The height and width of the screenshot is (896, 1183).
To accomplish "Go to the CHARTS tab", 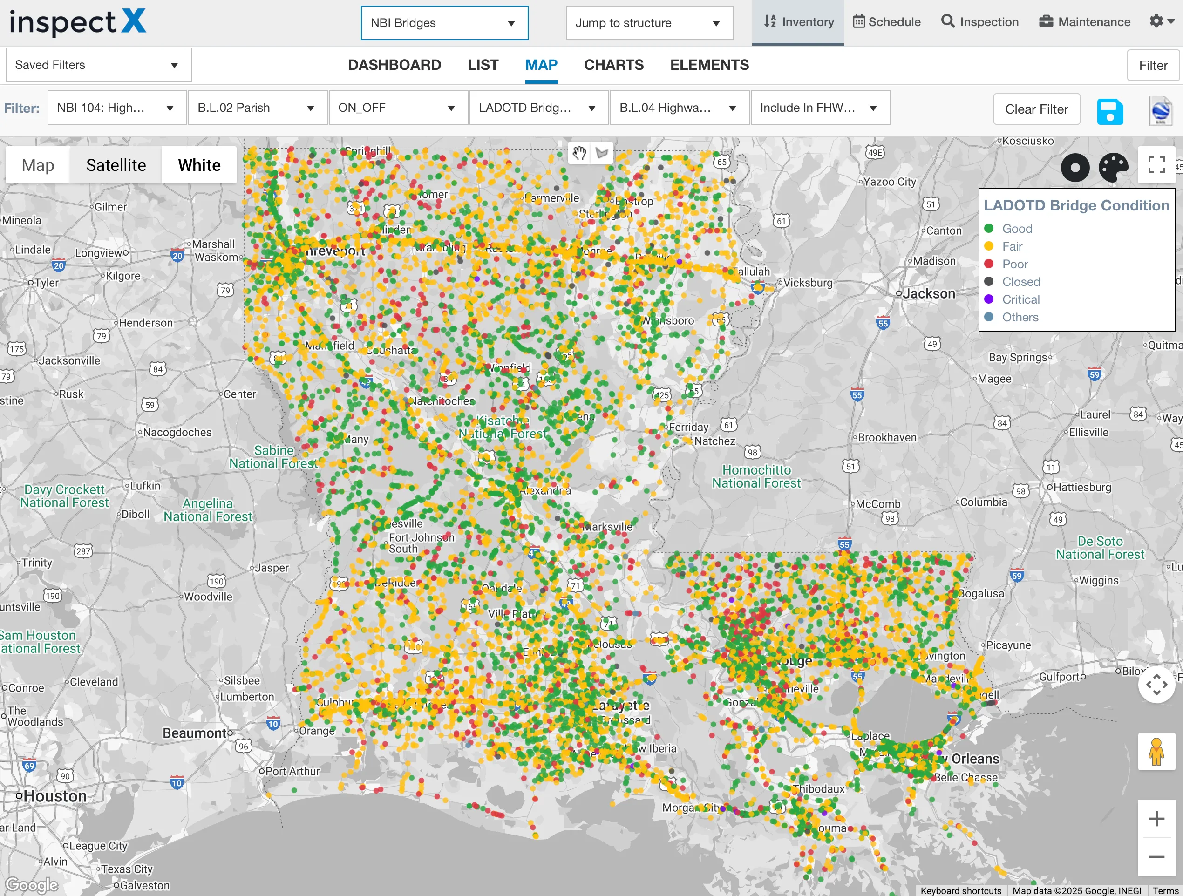I will pos(613,65).
